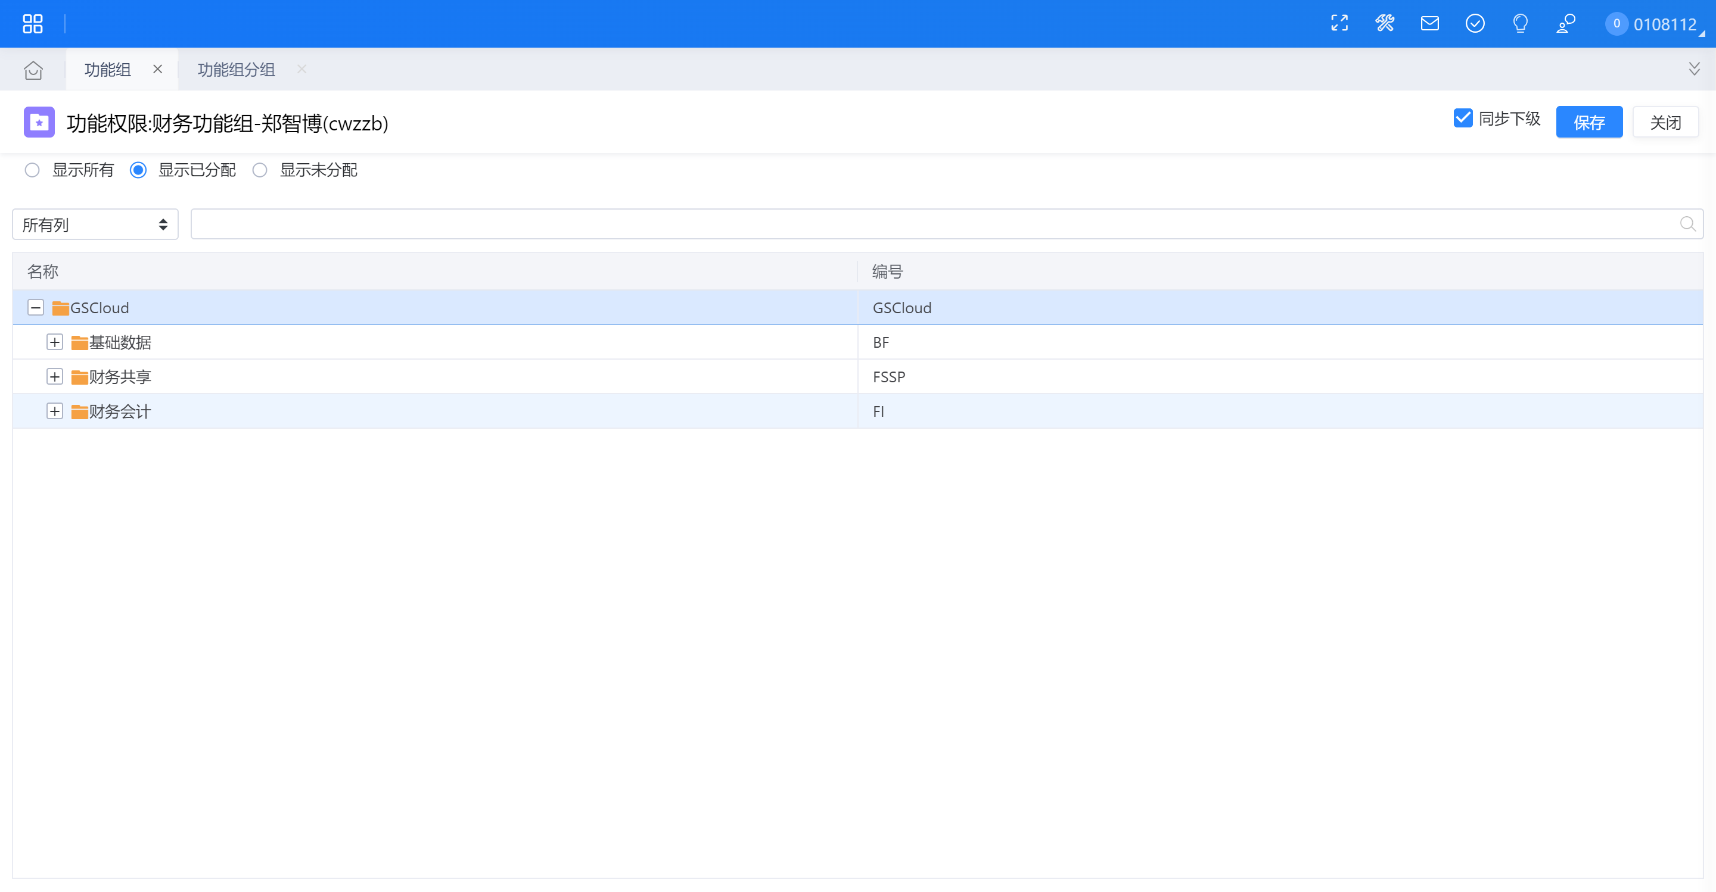Collapse the GSCloud tree node
Image resolution: width=1716 pixels, height=892 pixels.
click(x=36, y=307)
